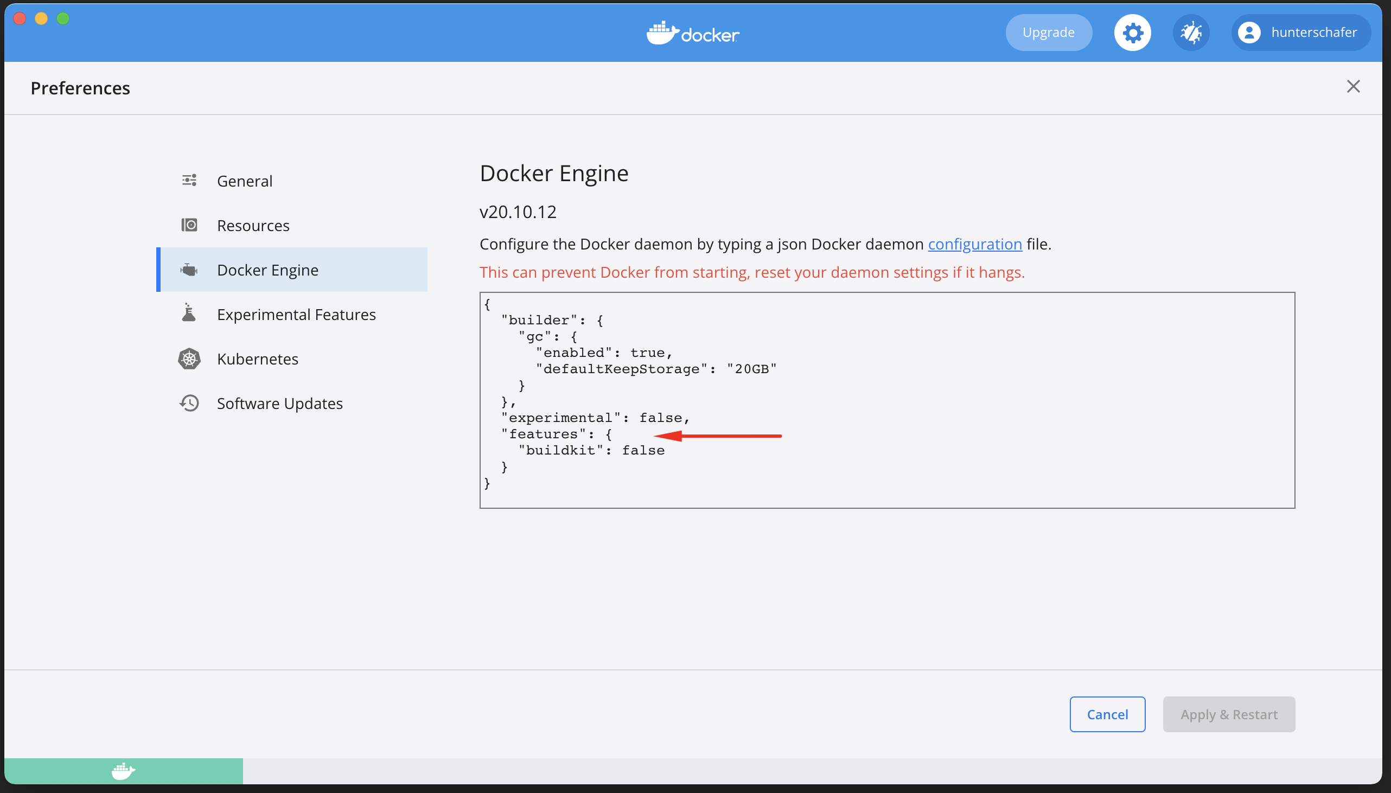This screenshot has height=793, width=1391.
Task: Open the General preferences section
Action: 292,181
